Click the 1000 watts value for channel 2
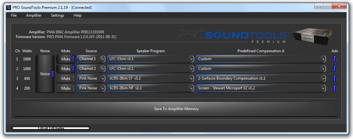 [27, 69]
